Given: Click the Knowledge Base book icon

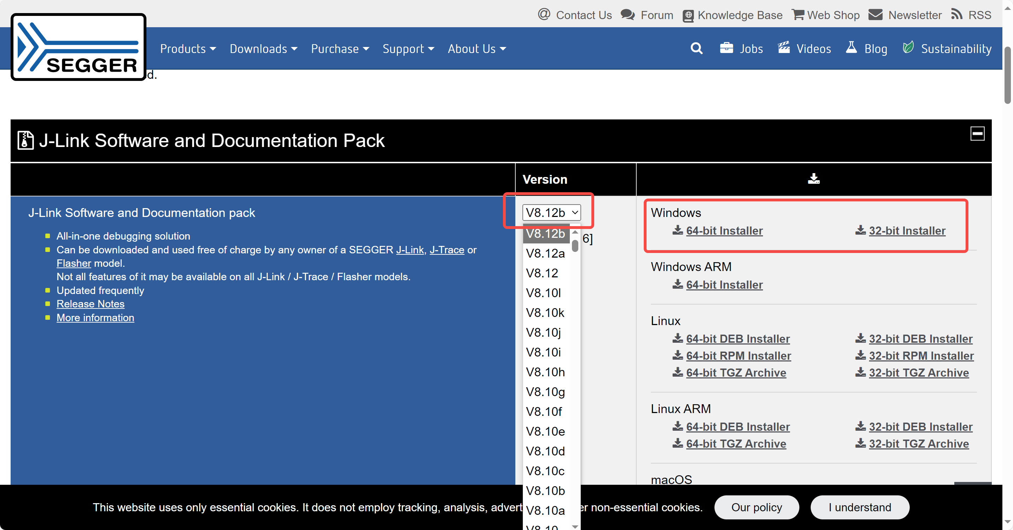Looking at the screenshot, I should coord(688,16).
